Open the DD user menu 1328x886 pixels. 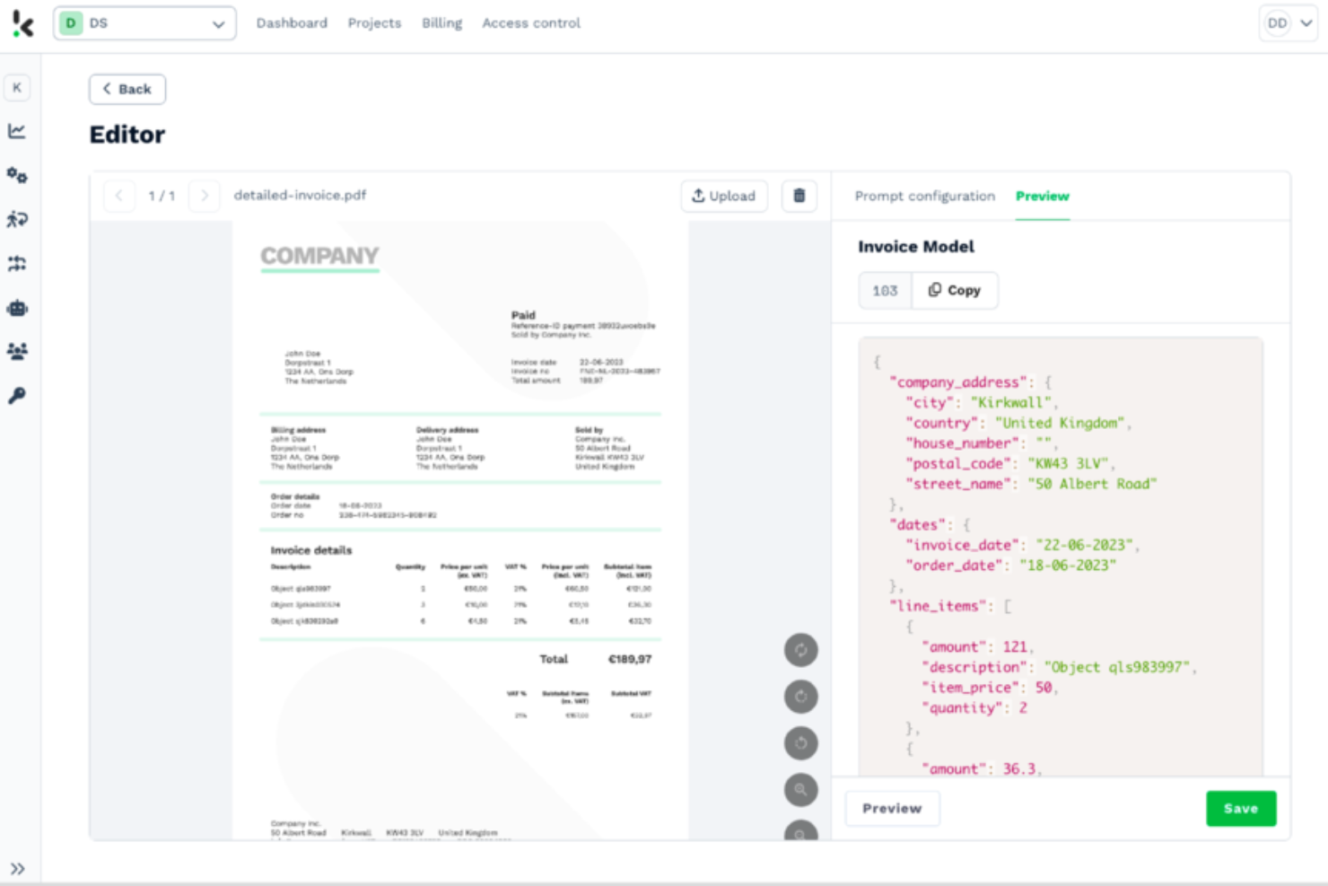(x=1289, y=23)
